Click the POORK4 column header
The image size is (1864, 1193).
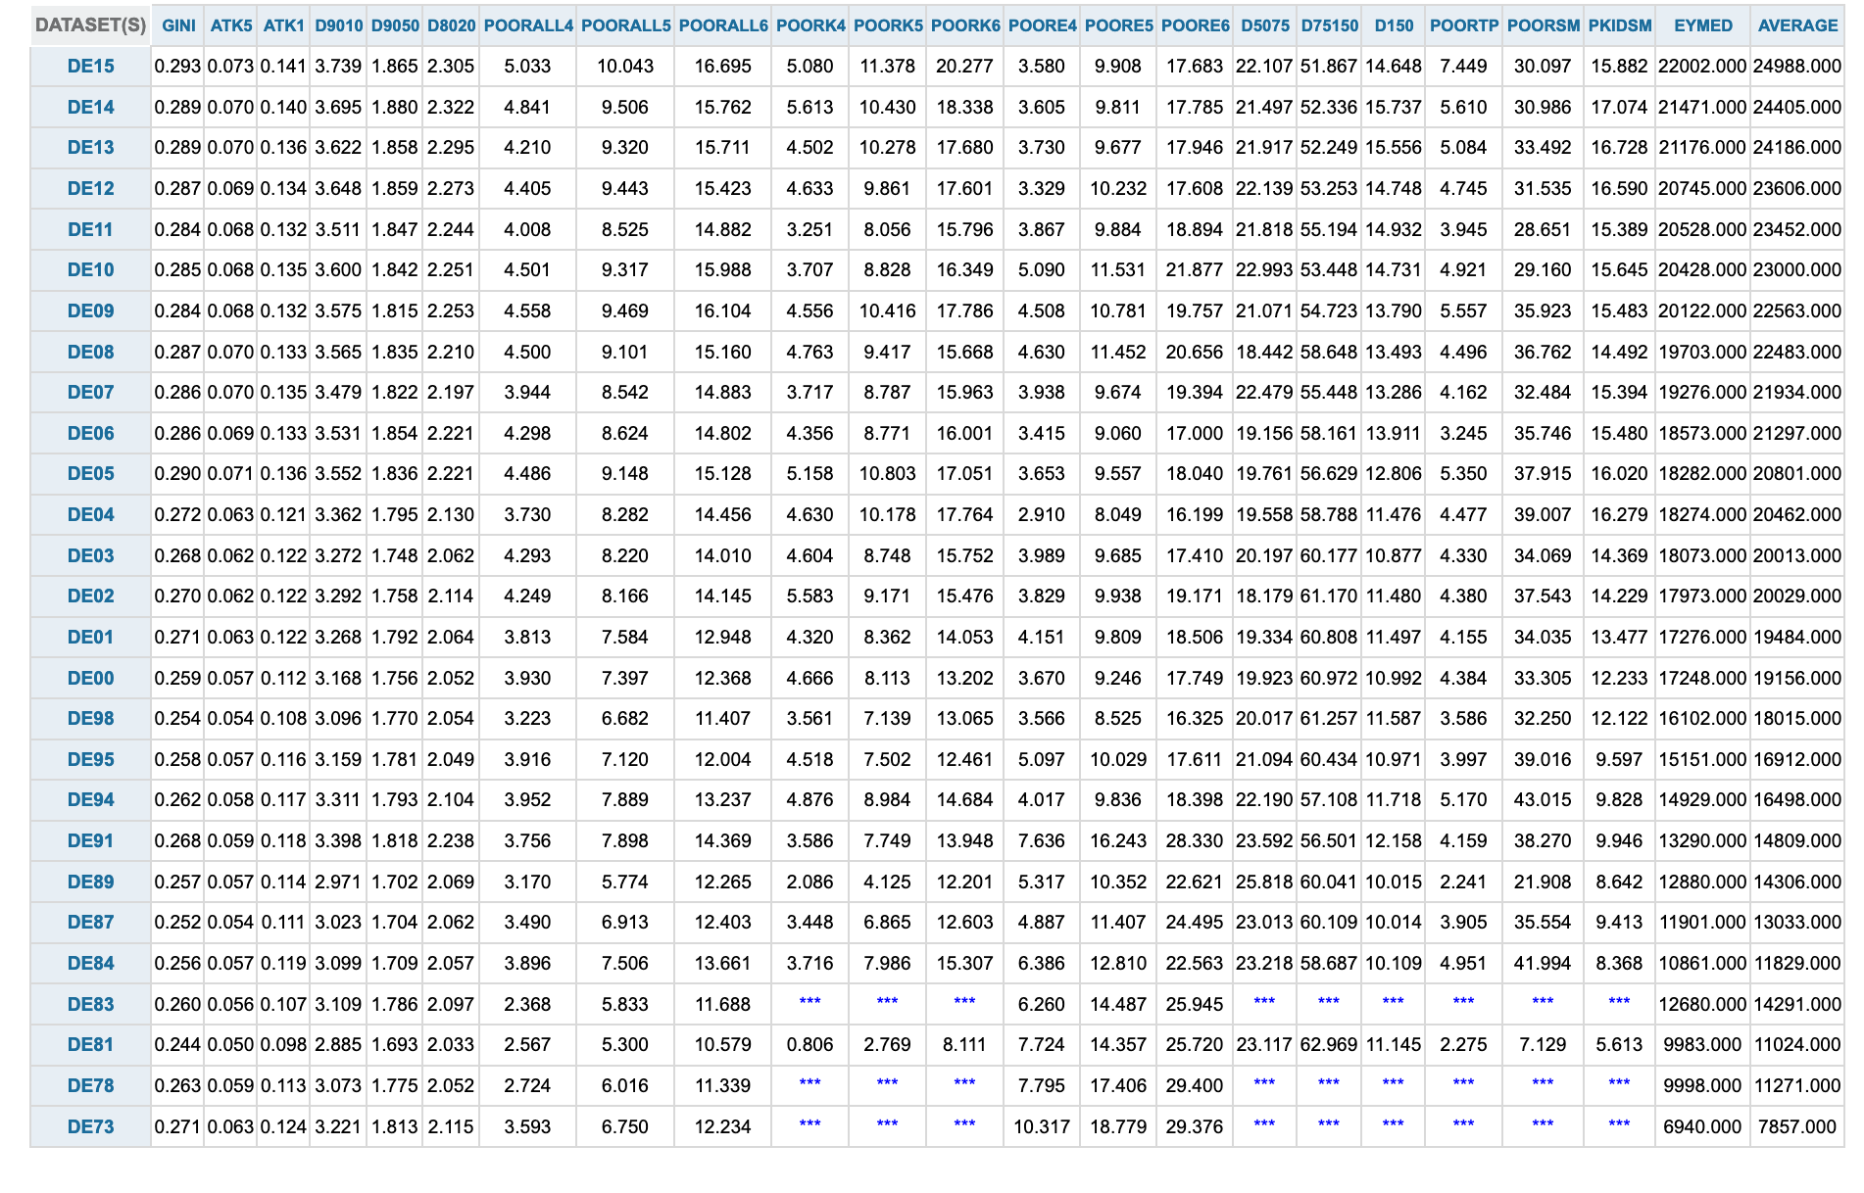point(810,25)
